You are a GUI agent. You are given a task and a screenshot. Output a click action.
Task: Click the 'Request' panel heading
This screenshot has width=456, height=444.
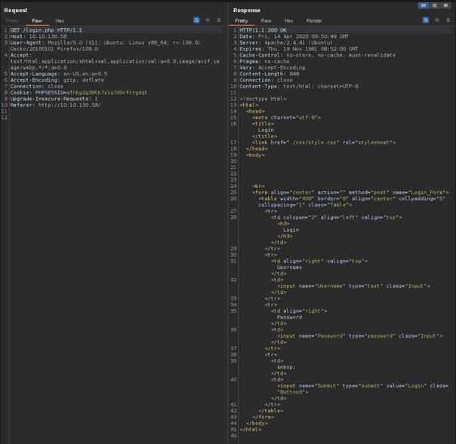pyautogui.click(x=15, y=10)
